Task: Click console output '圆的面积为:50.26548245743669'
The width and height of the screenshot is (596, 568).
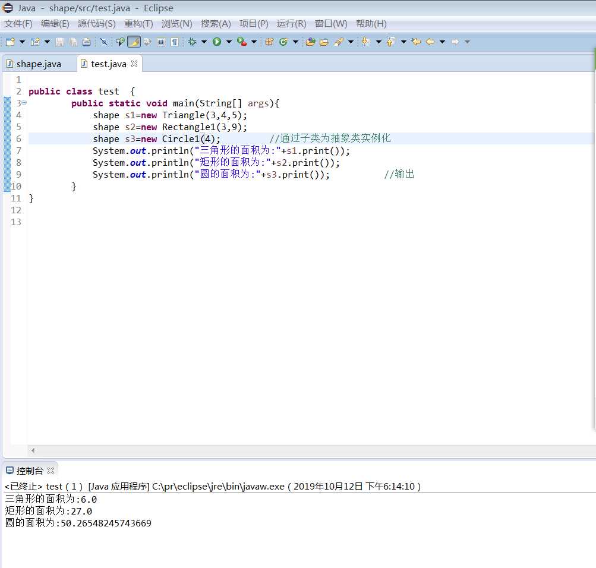Action: (78, 523)
